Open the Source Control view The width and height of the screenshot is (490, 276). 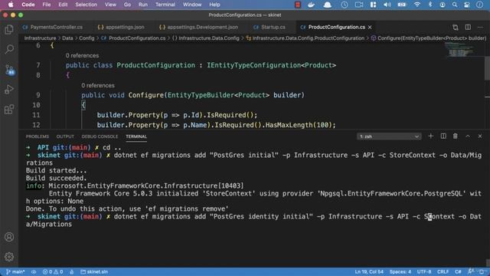[x=9, y=69]
